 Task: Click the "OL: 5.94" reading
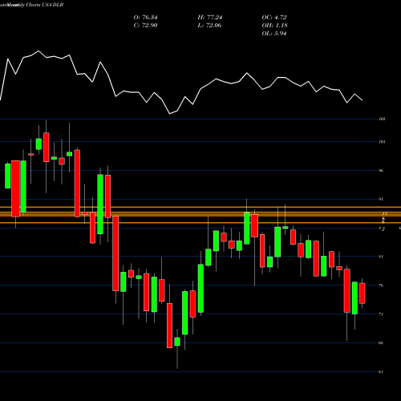(x=274, y=34)
